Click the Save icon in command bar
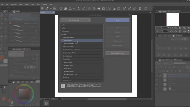 click(x=70, y=8)
